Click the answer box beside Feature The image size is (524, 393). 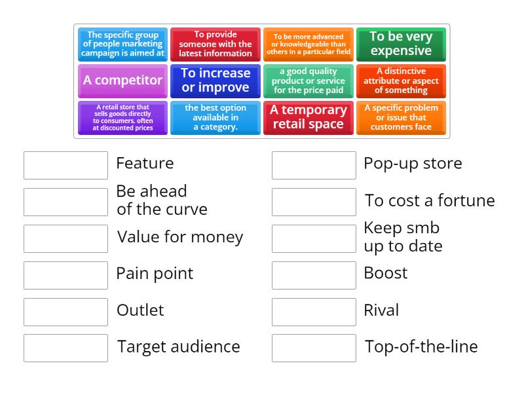[65, 165]
